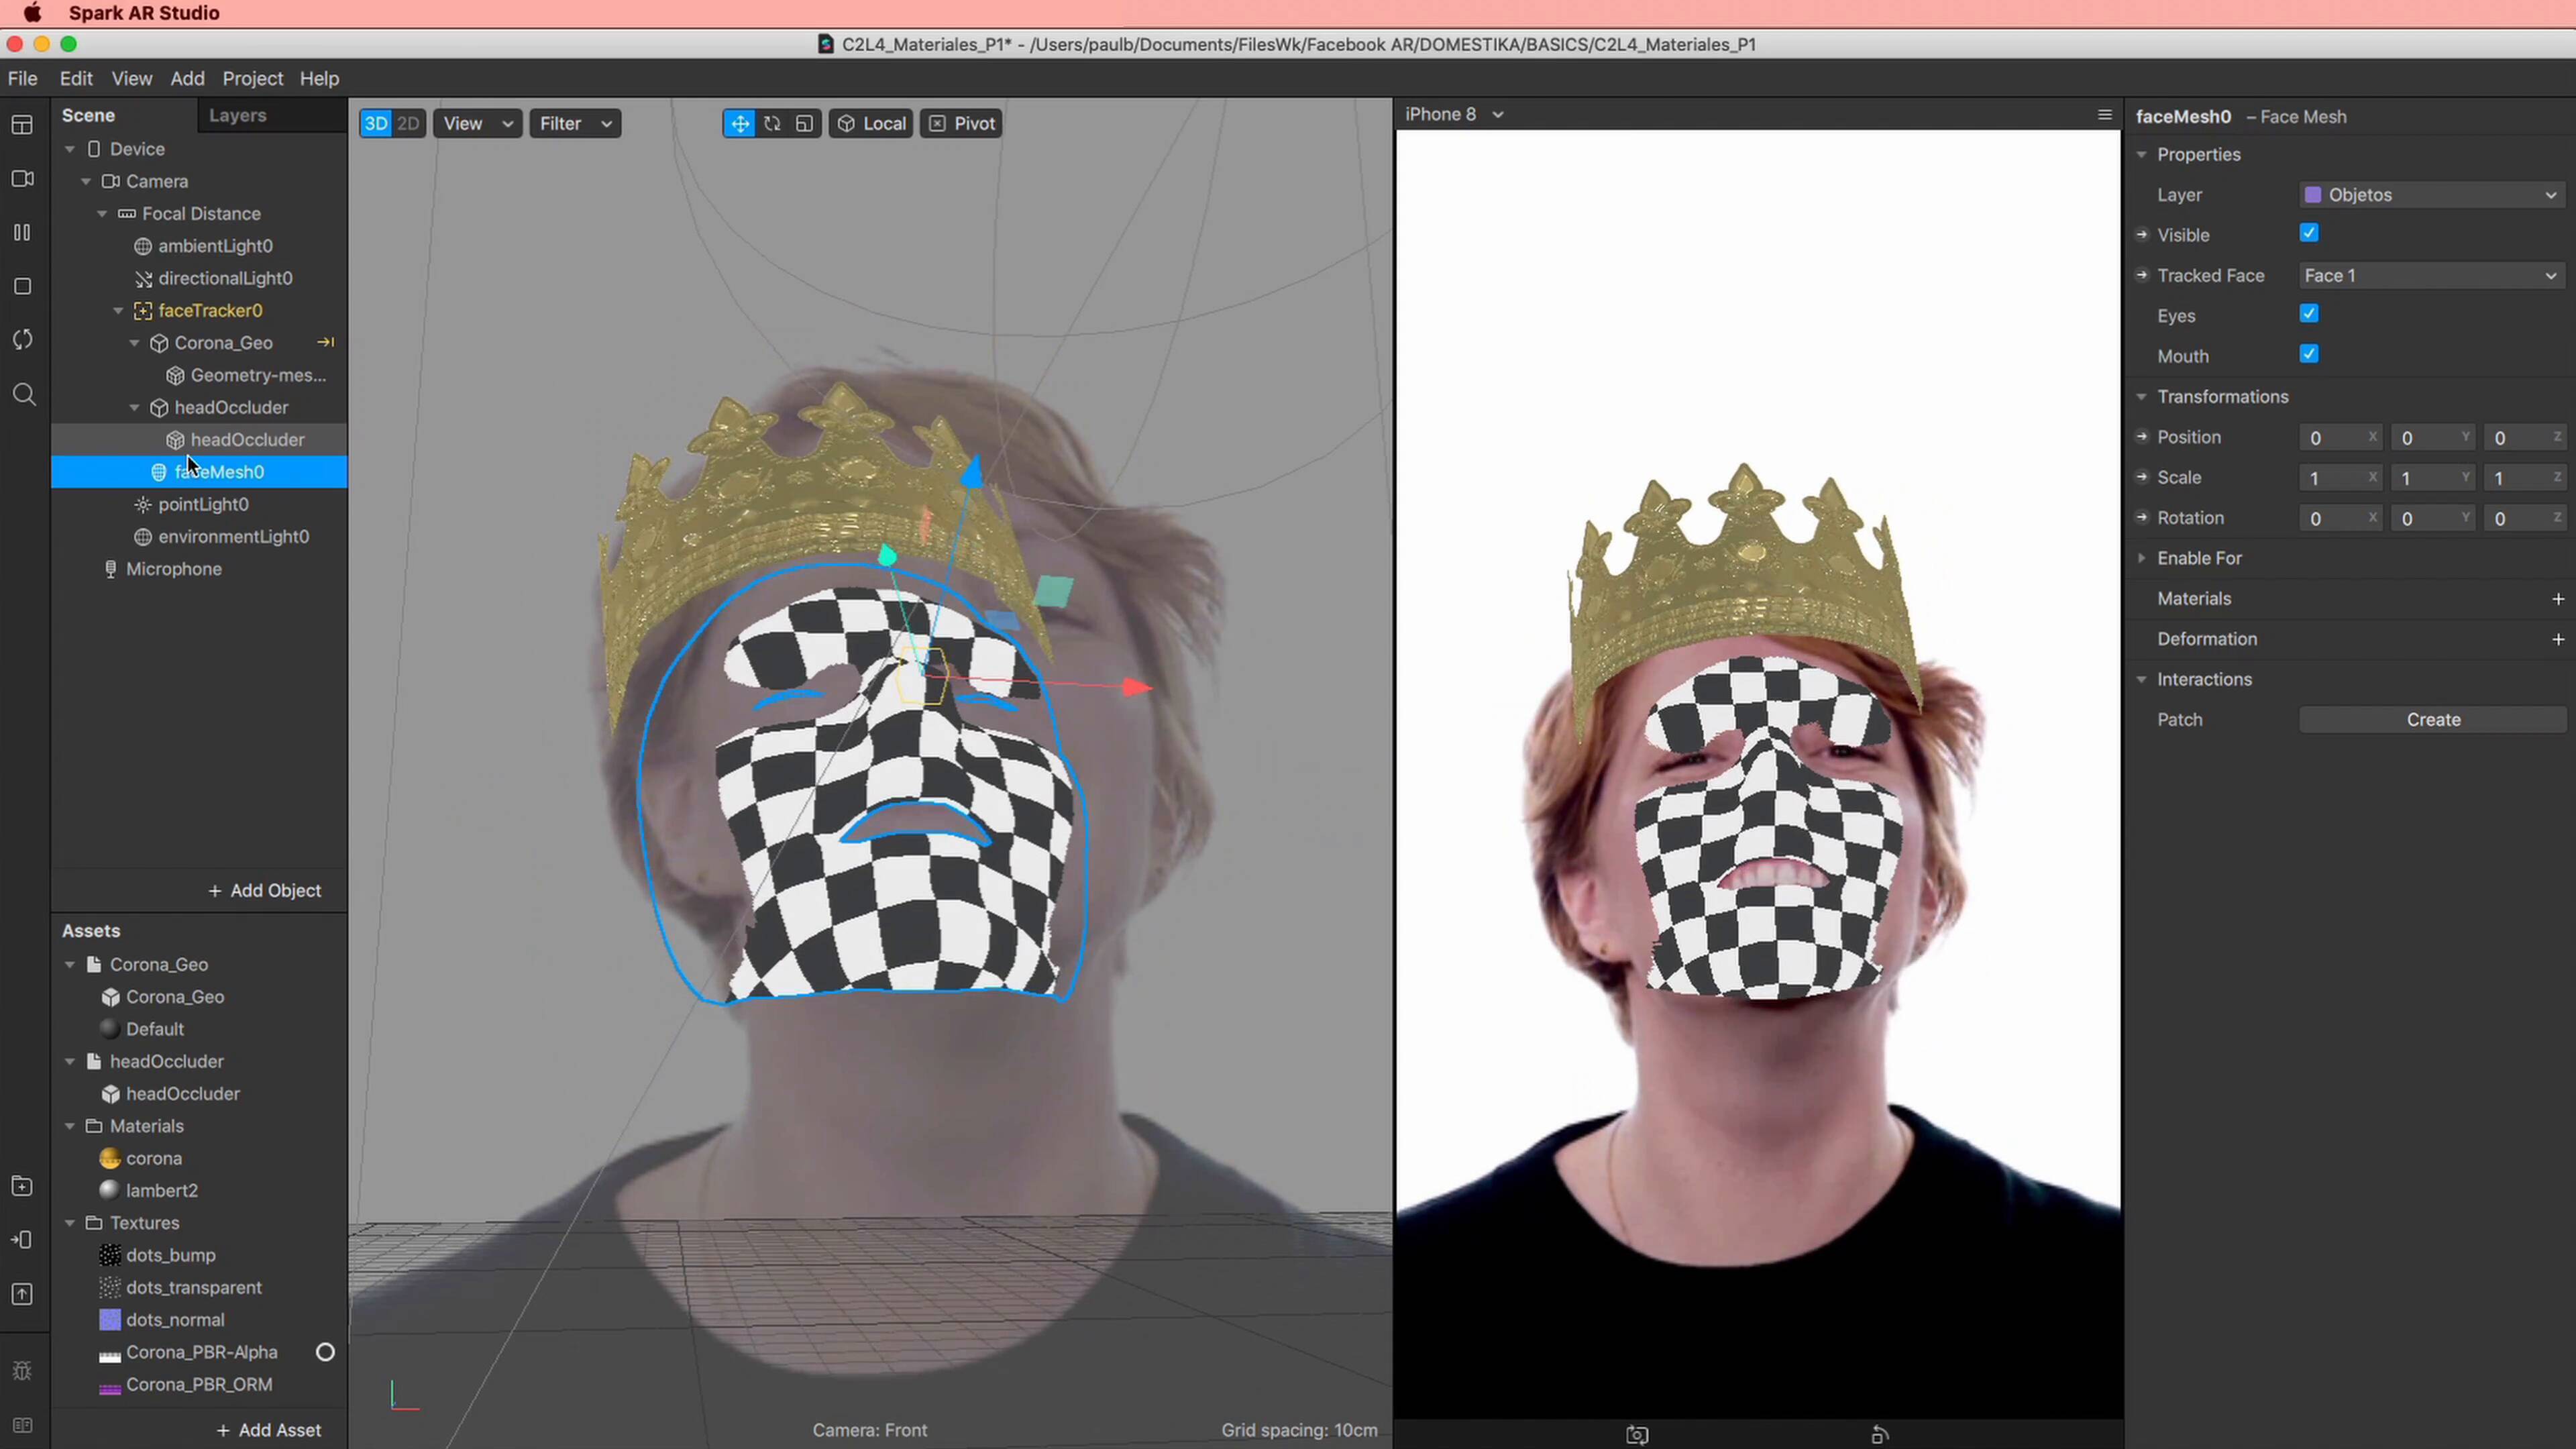Open the Project menu

253,78
